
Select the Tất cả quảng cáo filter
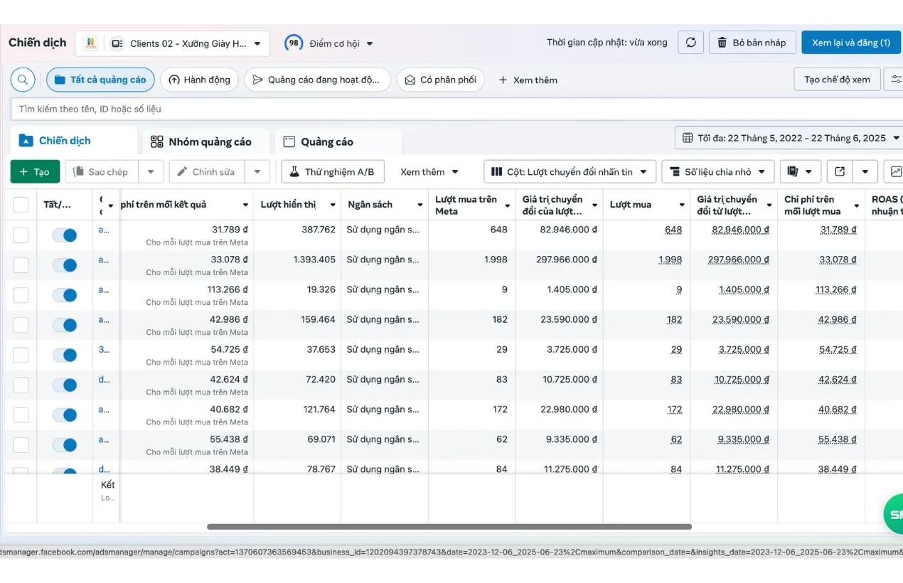point(100,80)
